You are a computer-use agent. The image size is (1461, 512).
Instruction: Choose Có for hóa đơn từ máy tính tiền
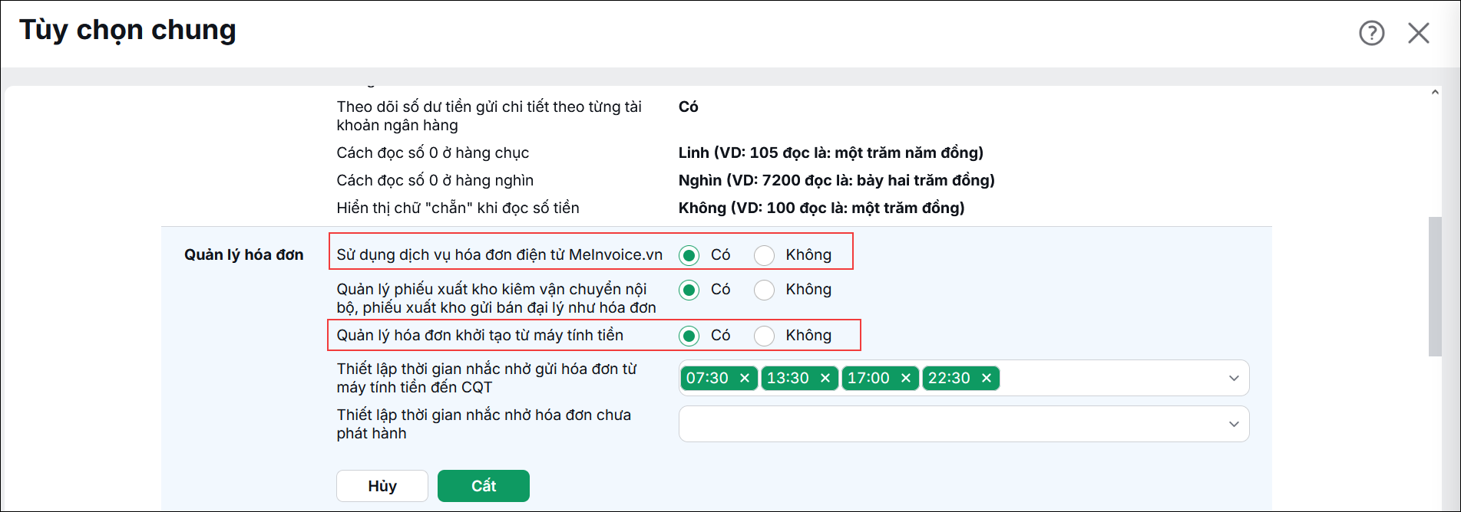689,336
